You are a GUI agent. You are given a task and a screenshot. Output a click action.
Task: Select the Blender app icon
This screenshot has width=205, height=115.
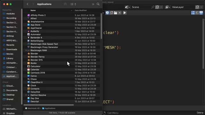click(29, 54)
